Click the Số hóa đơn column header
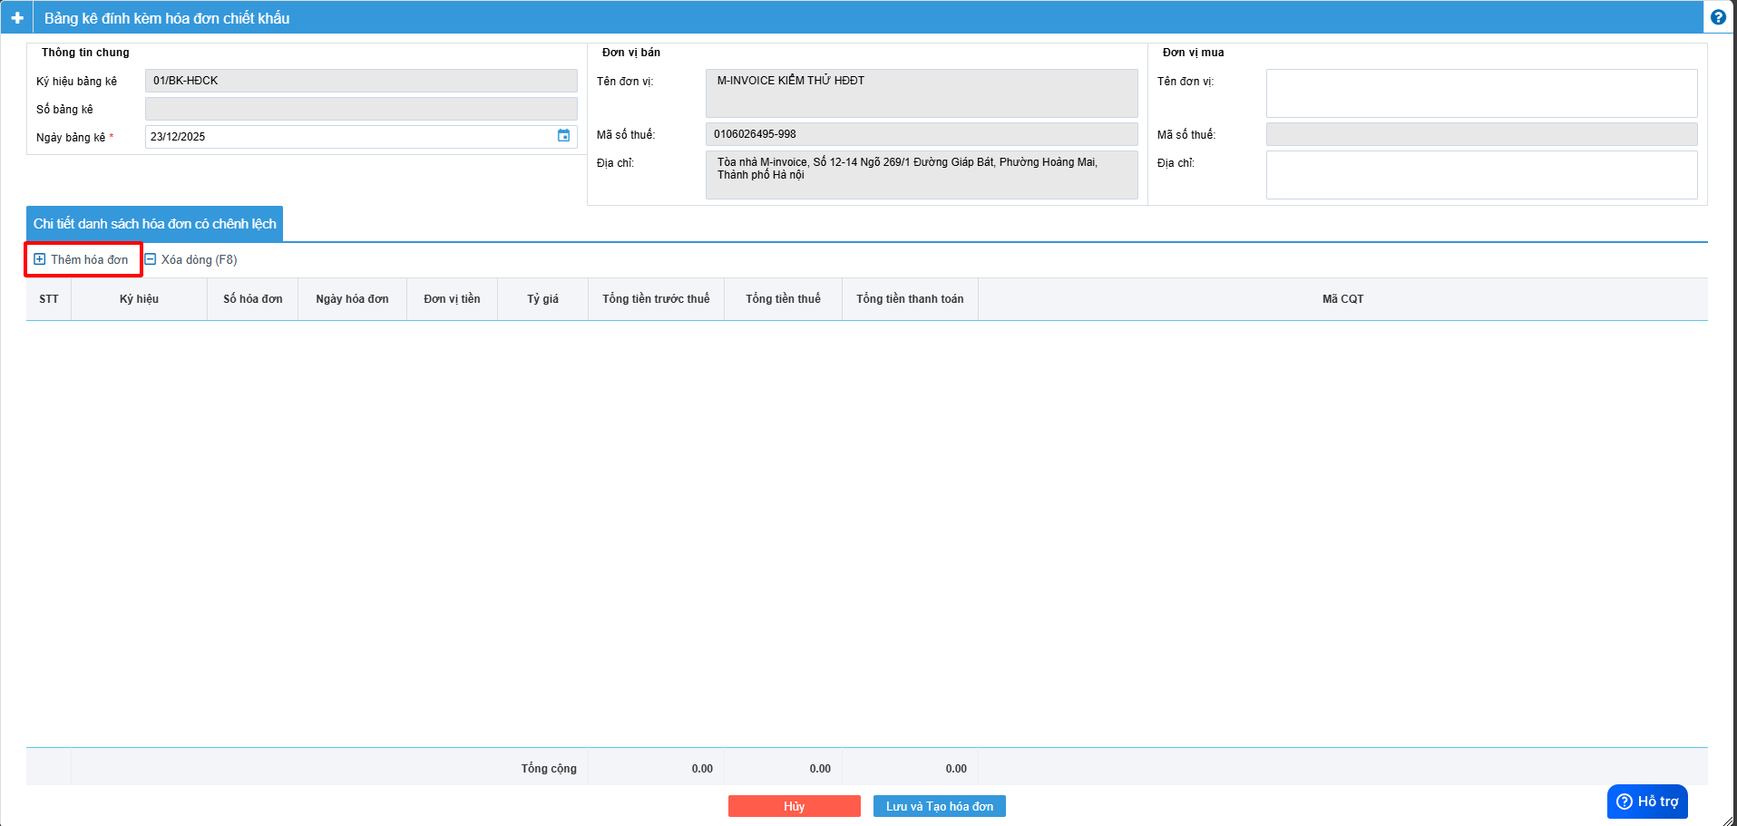The height and width of the screenshot is (826, 1737). 252,299
